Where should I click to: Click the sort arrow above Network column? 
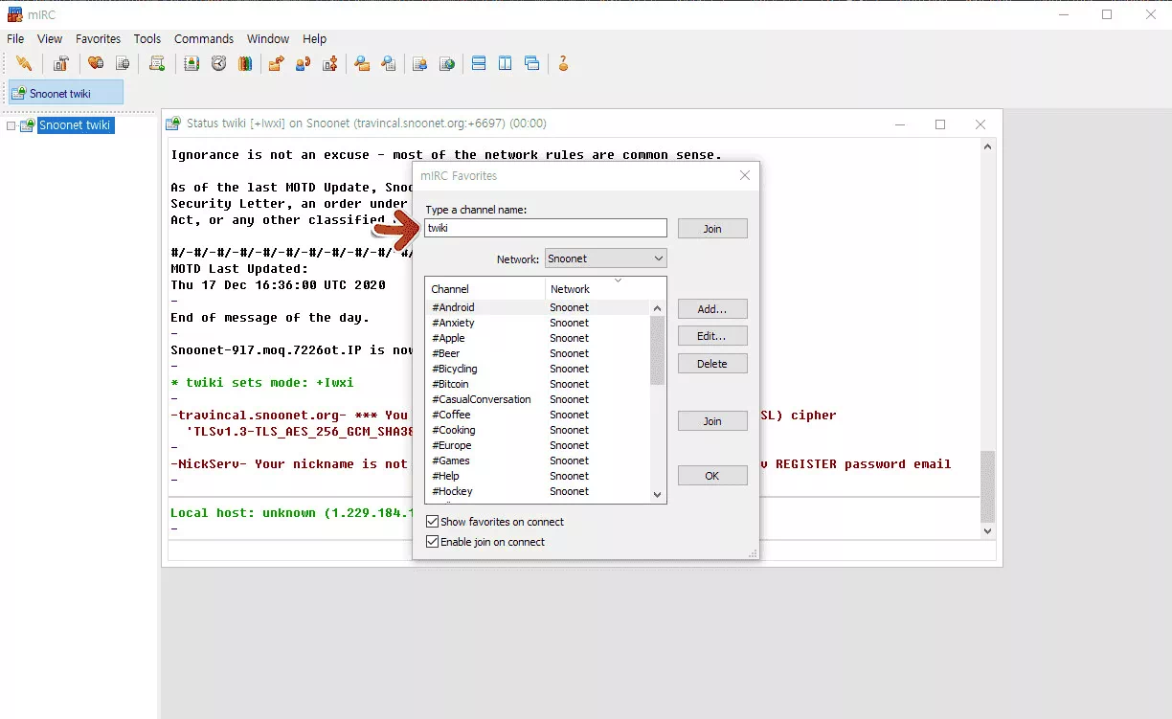click(618, 281)
